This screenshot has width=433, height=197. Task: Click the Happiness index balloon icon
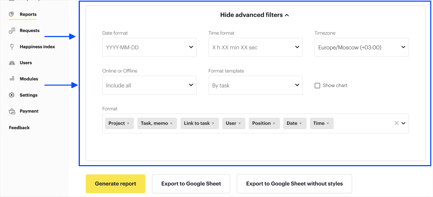point(12,47)
